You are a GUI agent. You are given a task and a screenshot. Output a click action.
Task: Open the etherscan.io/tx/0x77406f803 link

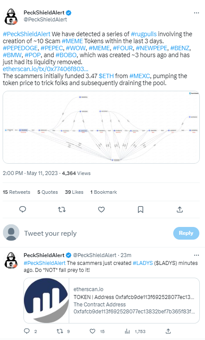point(45,69)
